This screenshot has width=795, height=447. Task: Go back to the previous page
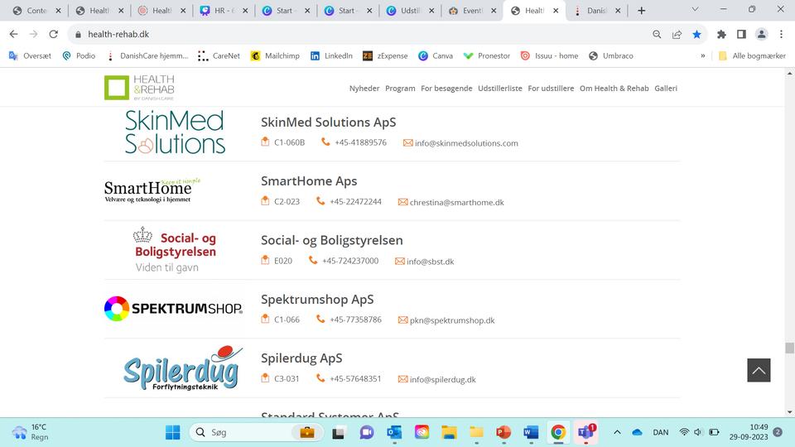[x=14, y=34]
